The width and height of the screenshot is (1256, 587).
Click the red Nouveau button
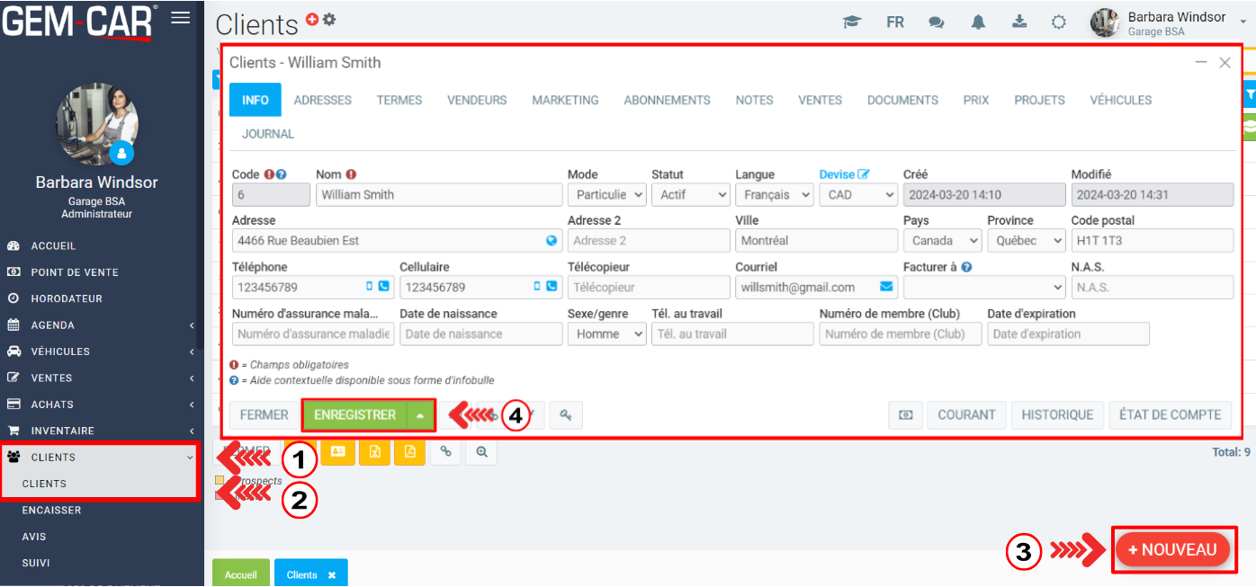click(x=1172, y=549)
